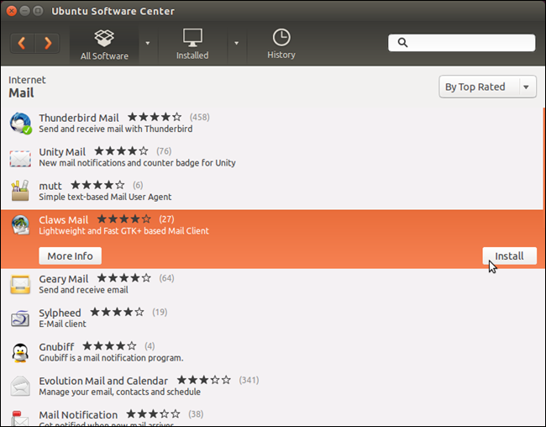Open the Installed software section
Screen dimensions: 546x427
pos(192,45)
